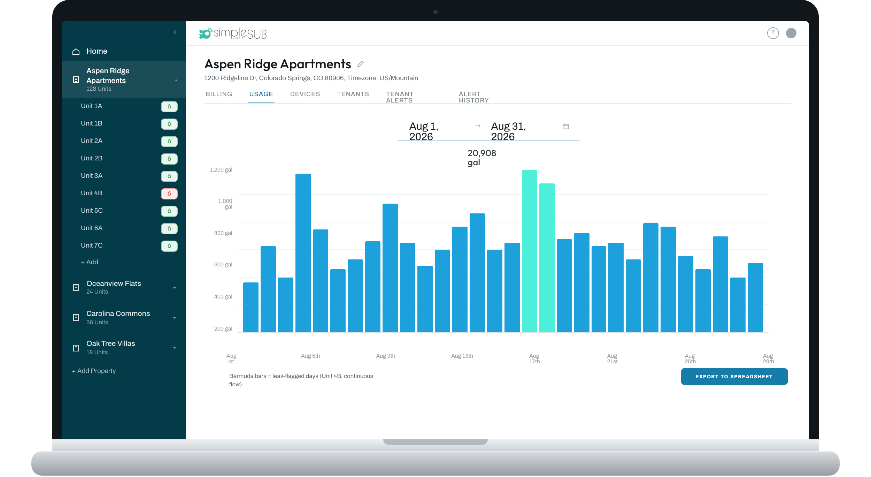Switch to the Usage tab
Image resolution: width=871 pixels, height=477 pixels.
[261, 94]
